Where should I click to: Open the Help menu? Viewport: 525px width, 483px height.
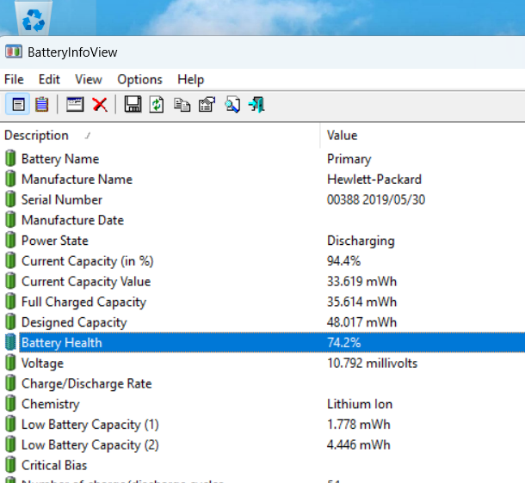click(190, 80)
